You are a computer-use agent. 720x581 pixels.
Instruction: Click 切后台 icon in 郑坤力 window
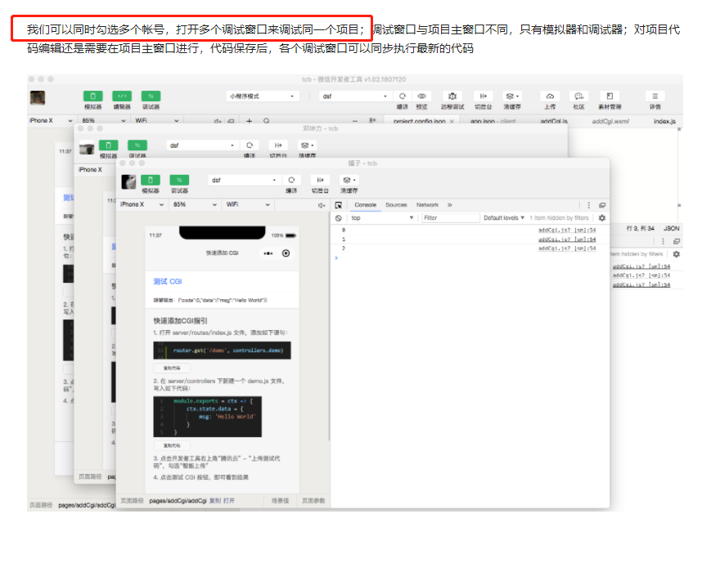point(278,145)
